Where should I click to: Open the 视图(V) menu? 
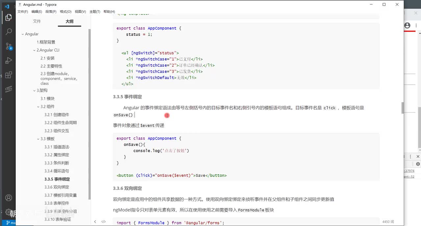(80, 11)
